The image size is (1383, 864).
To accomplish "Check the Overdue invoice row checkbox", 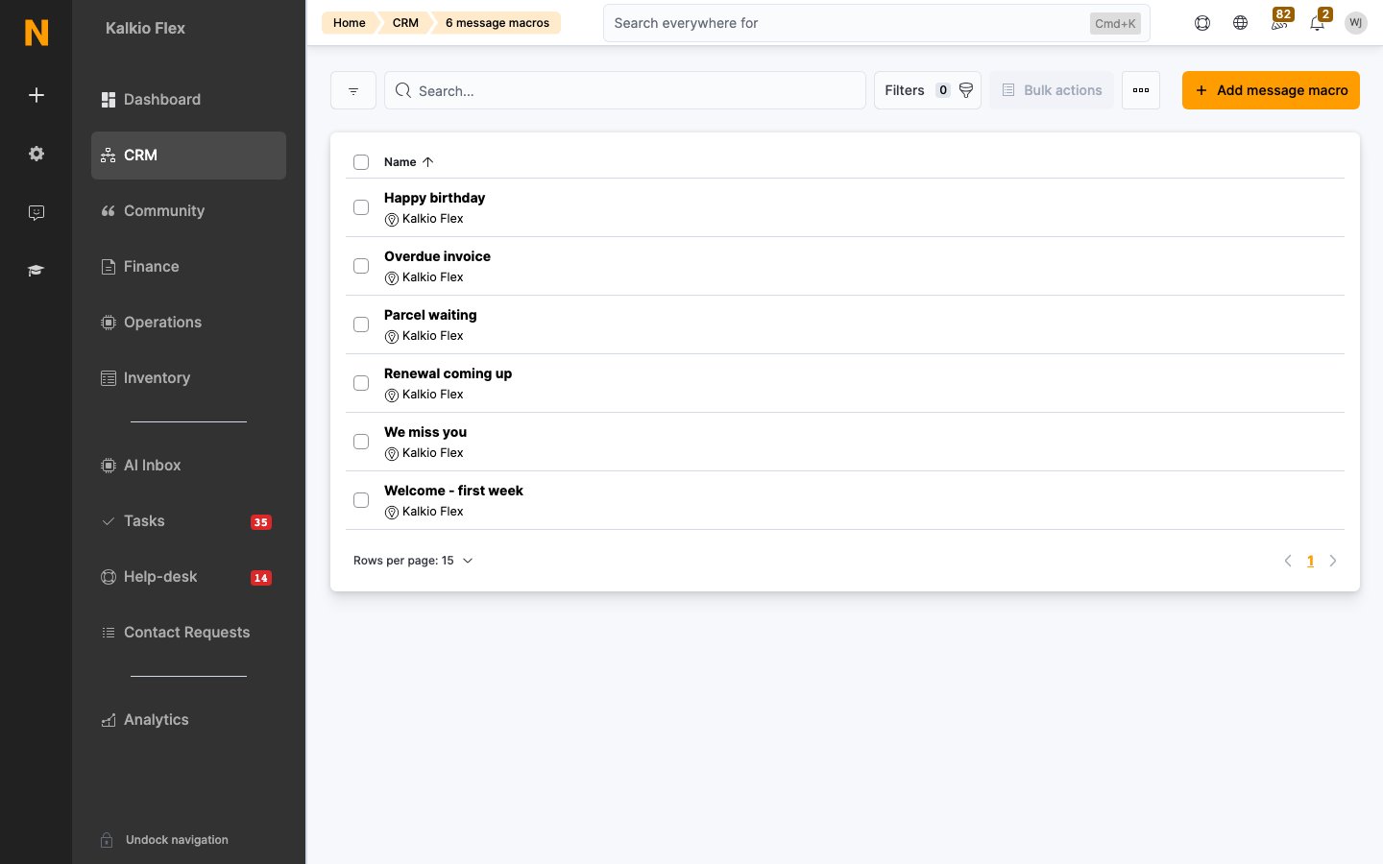I will pyautogui.click(x=361, y=266).
